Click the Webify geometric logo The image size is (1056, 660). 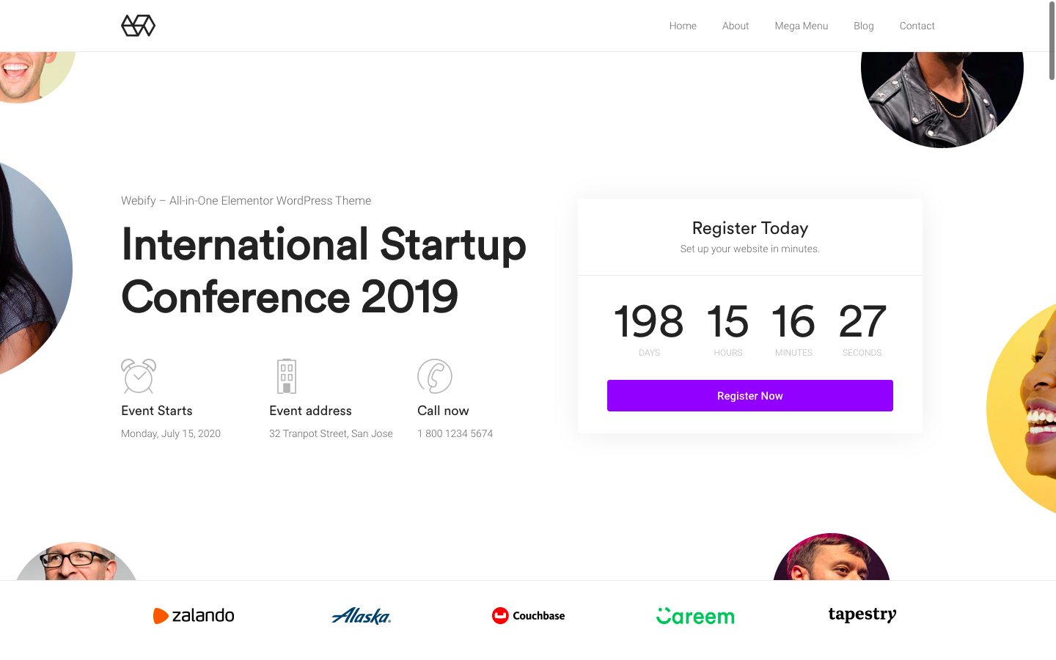click(x=138, y=26)
